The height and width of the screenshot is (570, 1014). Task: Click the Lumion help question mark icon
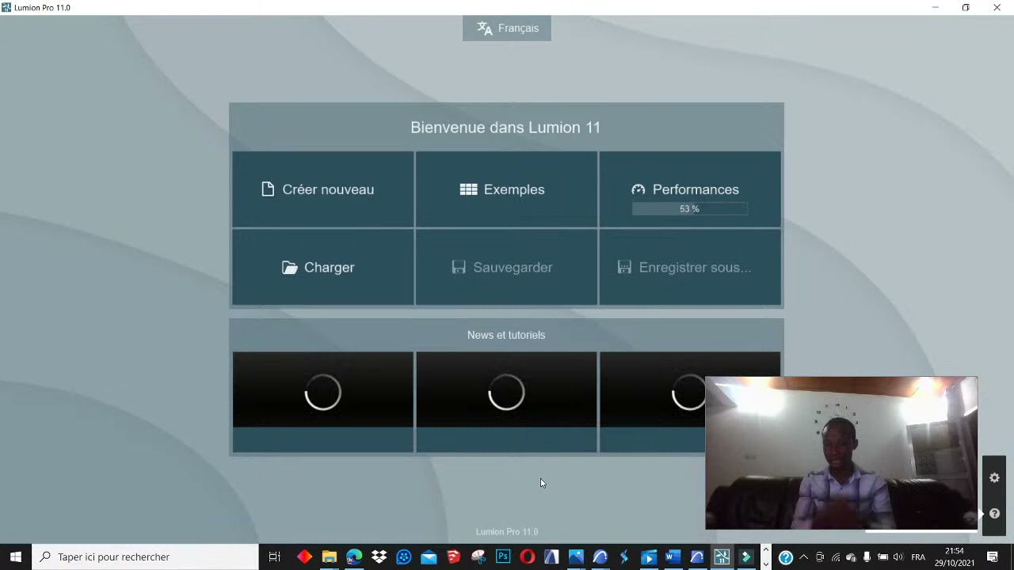click(x=994, y=514)
